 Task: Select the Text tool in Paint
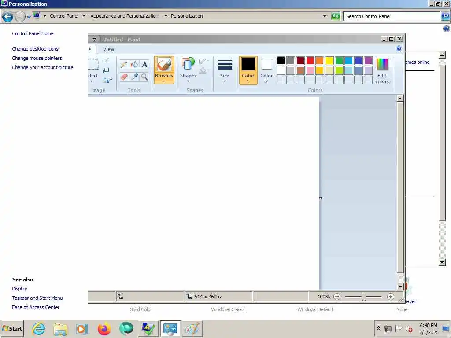[x=144, y=64]
